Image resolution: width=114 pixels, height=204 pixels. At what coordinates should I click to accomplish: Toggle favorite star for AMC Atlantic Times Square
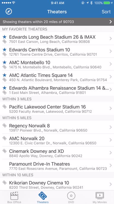tap(5, 75)
